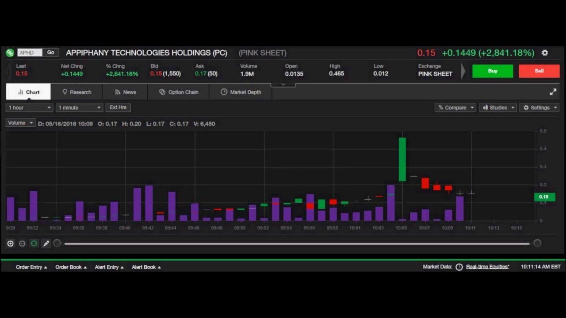
Task: Click the clock icon beside Market Data
Action: tap(459, 267)
